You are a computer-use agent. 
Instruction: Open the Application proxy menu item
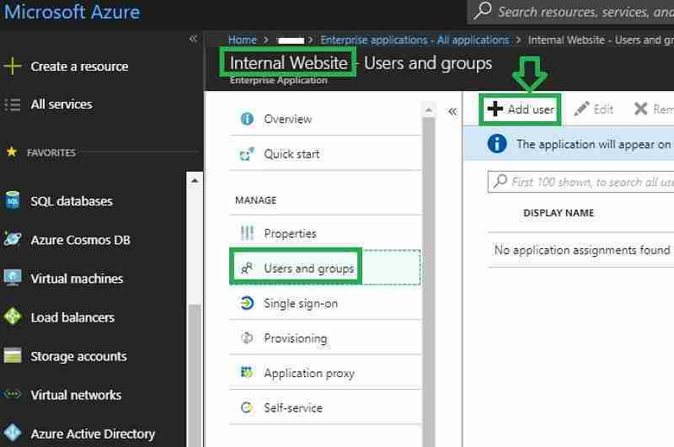pos(325,373)
